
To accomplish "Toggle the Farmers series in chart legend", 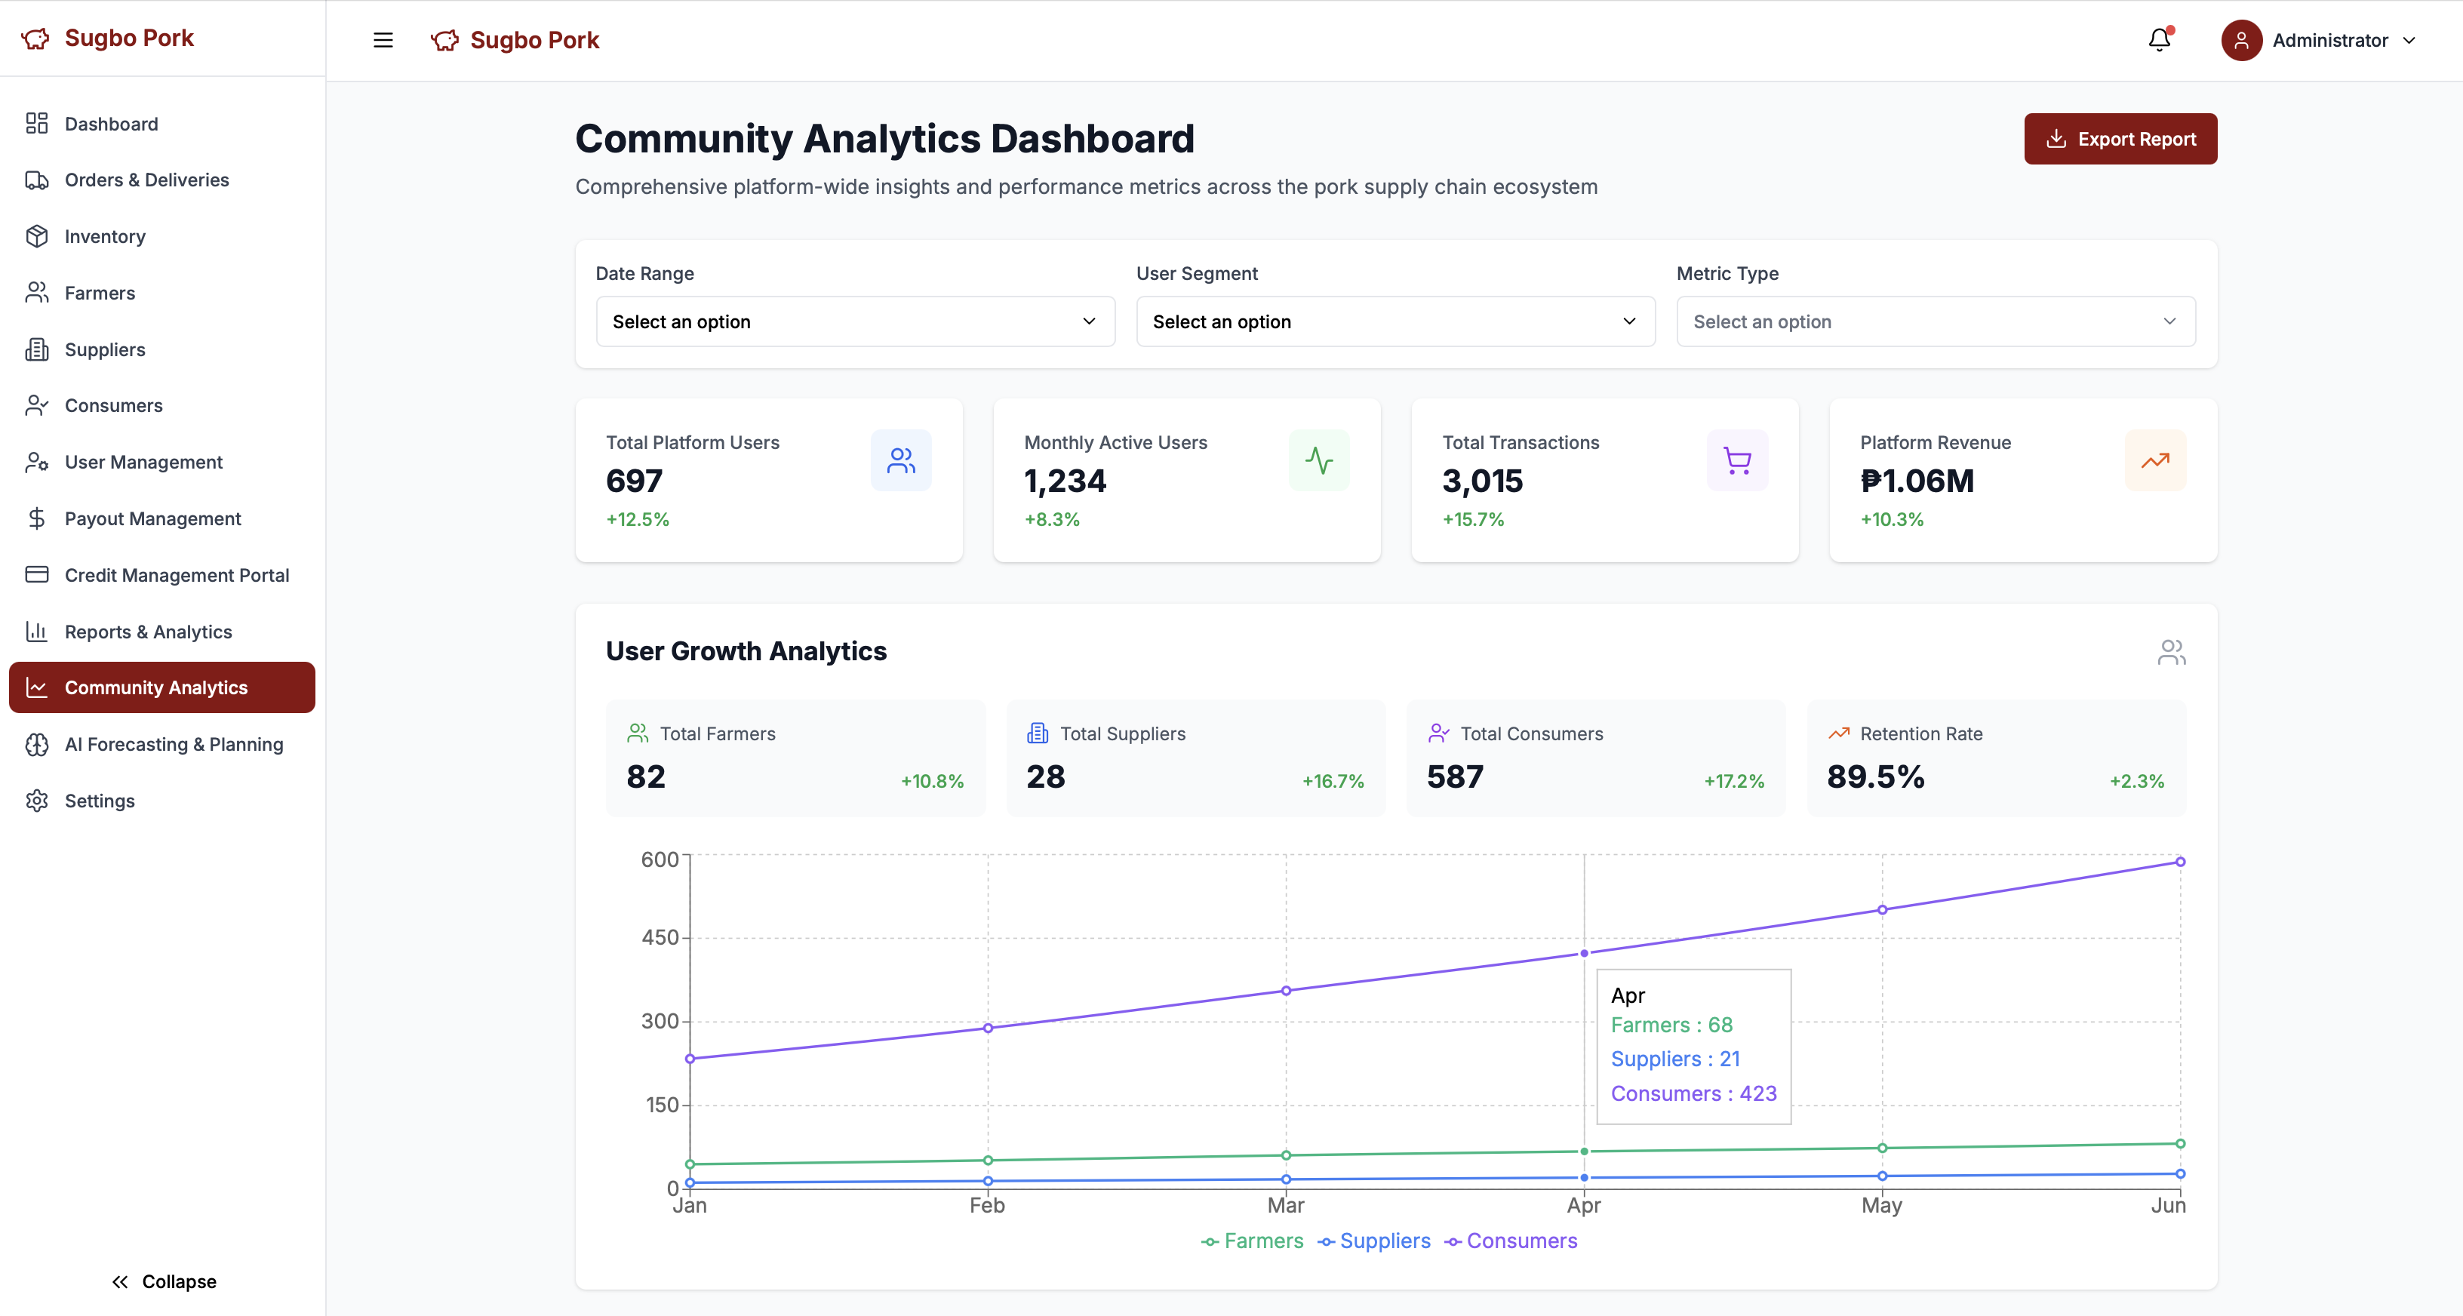I will click(x=1253, y=1241).
